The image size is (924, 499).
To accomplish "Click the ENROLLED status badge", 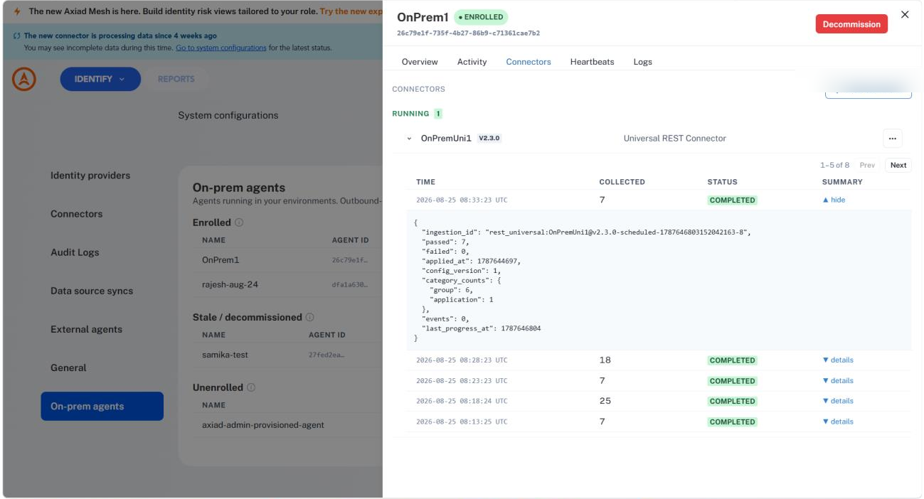I will coord(481,16).
